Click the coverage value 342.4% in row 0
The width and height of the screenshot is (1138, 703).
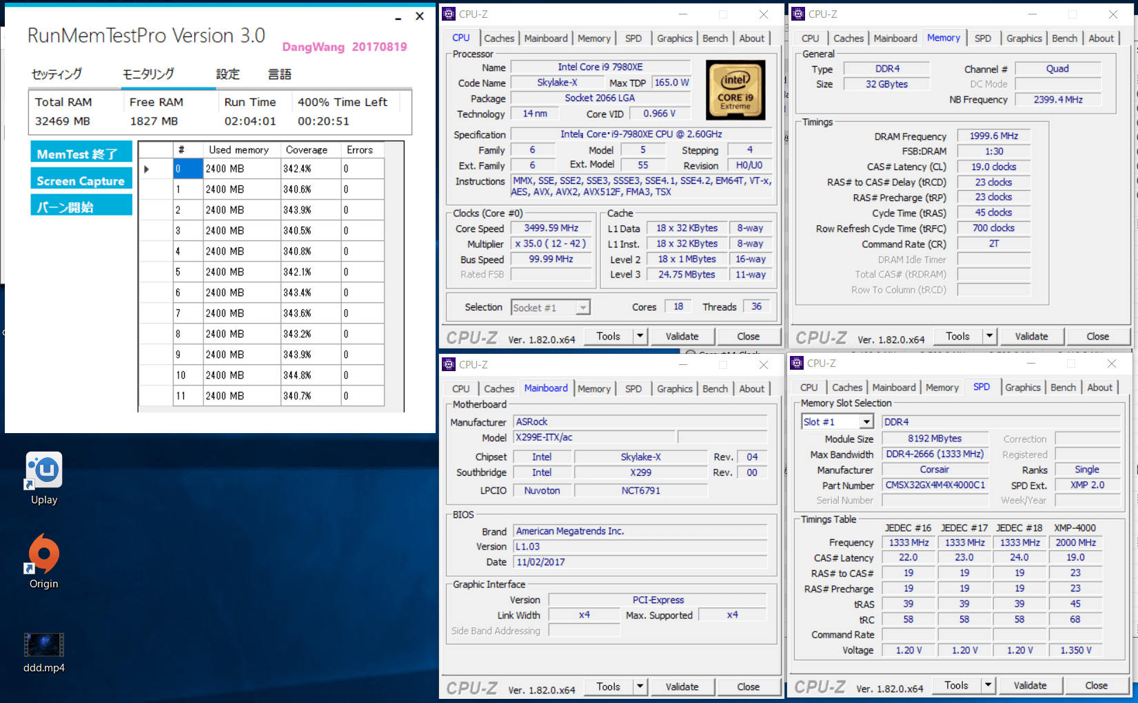[311, 169]
